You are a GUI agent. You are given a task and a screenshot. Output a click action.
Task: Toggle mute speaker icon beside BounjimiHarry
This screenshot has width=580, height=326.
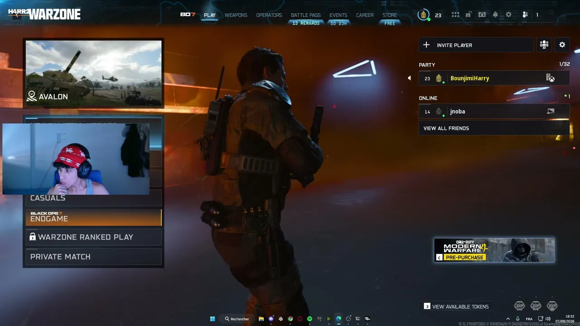pos(410,78)
